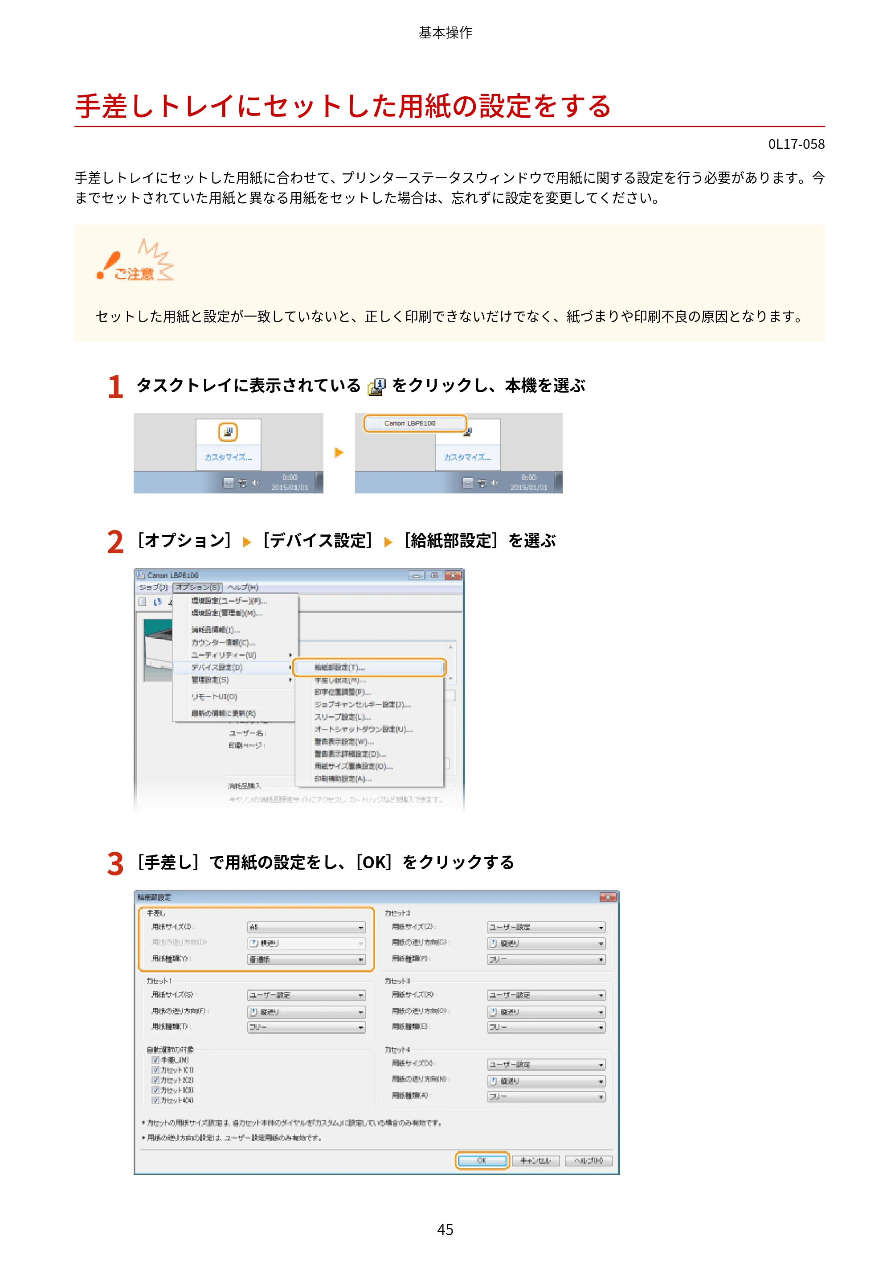Open カセット3 用紙の送り方向 dropdown

[546, 1012]
